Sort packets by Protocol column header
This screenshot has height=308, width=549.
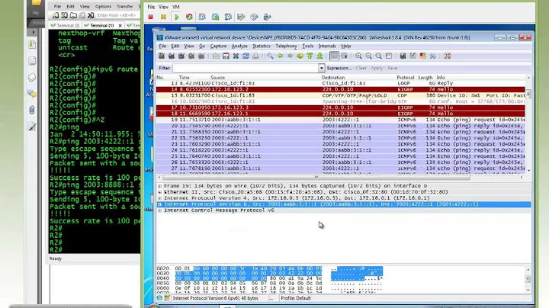pyautogui.click(x=406, y=77)
